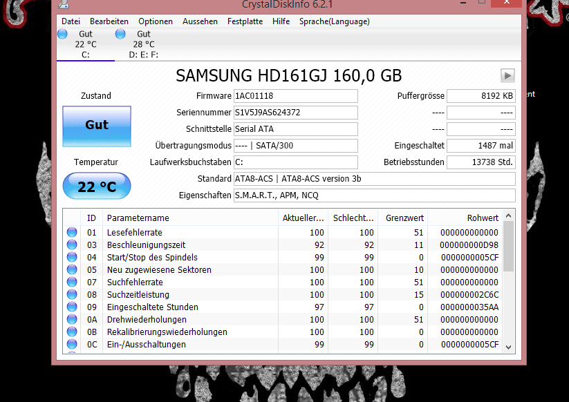This screenshot has height=402, width=569.
Task: Click the ID column header
Action: click(x=91, y=218)
